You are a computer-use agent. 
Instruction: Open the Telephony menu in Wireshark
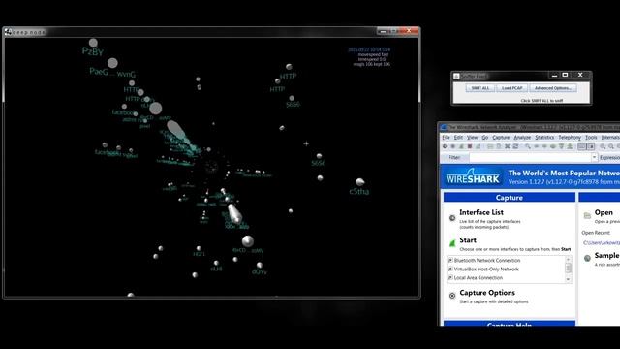(x=570, y=138)
